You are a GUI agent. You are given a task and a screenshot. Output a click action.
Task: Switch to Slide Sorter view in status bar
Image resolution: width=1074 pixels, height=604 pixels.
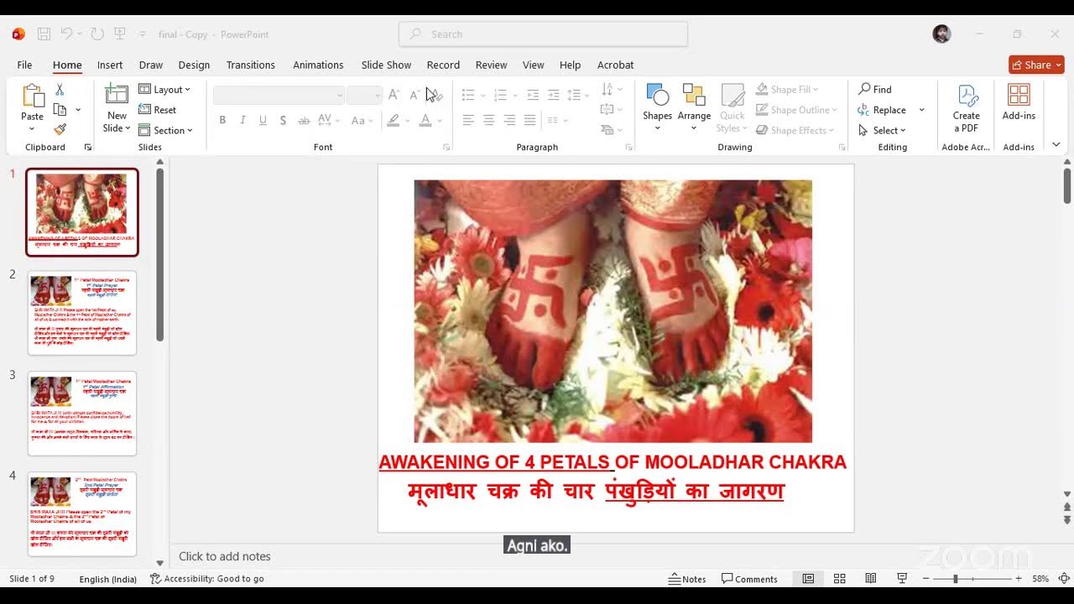pos(839,579)
